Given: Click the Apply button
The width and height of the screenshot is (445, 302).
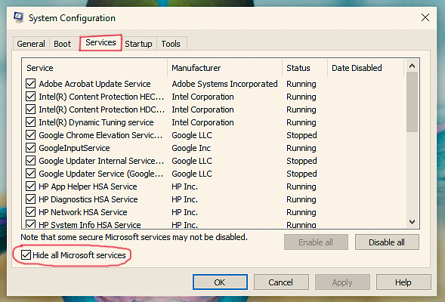Looking at the screenshot, I should pos(342,282).
